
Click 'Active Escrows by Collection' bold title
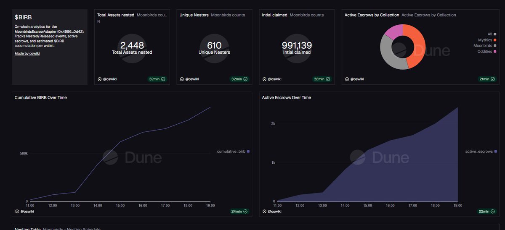pyautogui.click(x=372, y=15)
